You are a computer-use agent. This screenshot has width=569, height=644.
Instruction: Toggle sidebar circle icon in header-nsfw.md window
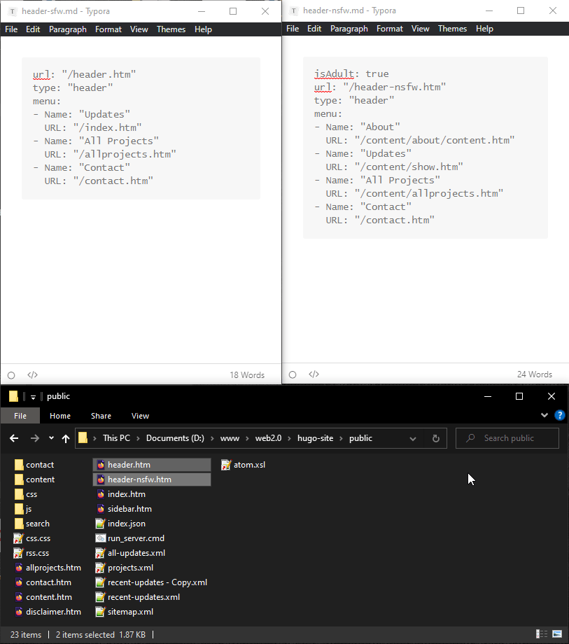tap(293, 374)
